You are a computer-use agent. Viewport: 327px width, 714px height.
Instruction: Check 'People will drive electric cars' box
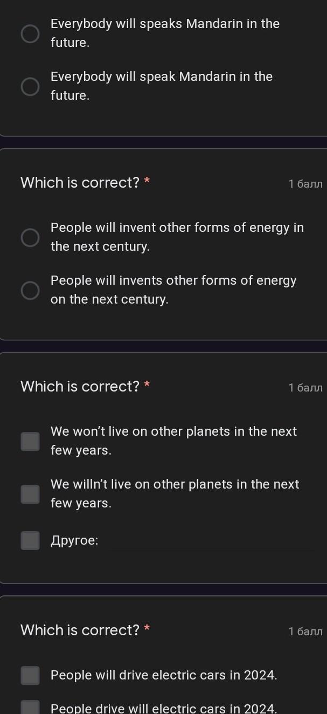[30, 675]
